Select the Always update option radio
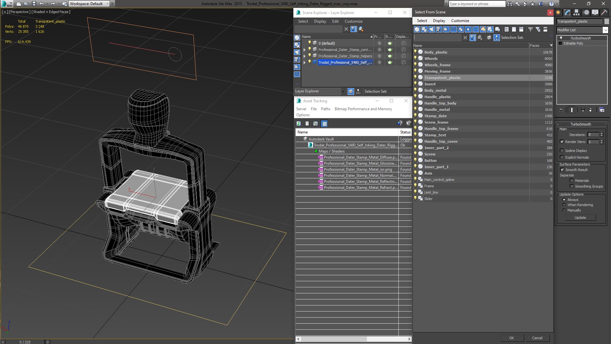611x344 pixels. [x=564, y=200]
